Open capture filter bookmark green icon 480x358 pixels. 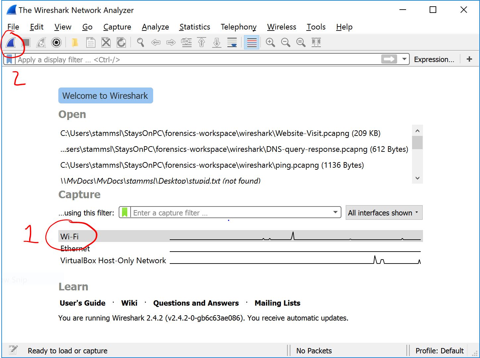(x=125, y=212)
